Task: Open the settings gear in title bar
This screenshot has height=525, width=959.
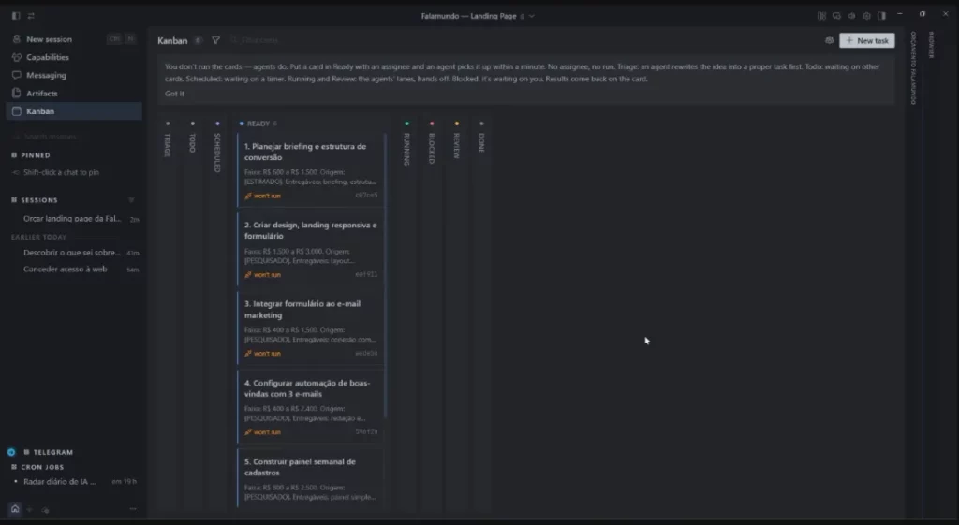Action: tap(866, 16)
